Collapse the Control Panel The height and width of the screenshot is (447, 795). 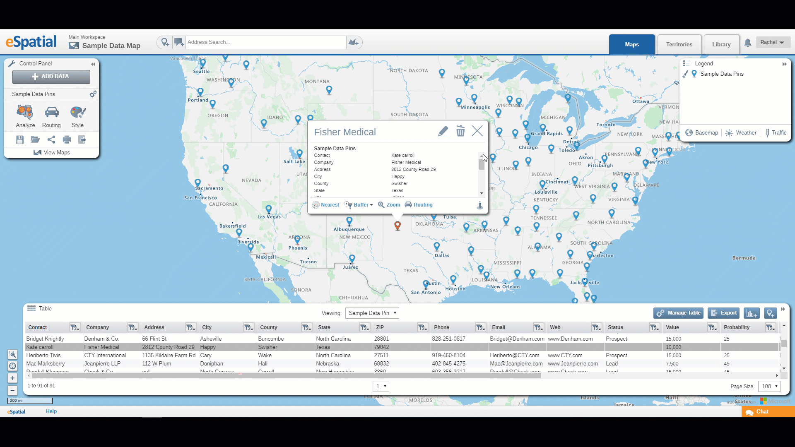[x=93, y=64]
